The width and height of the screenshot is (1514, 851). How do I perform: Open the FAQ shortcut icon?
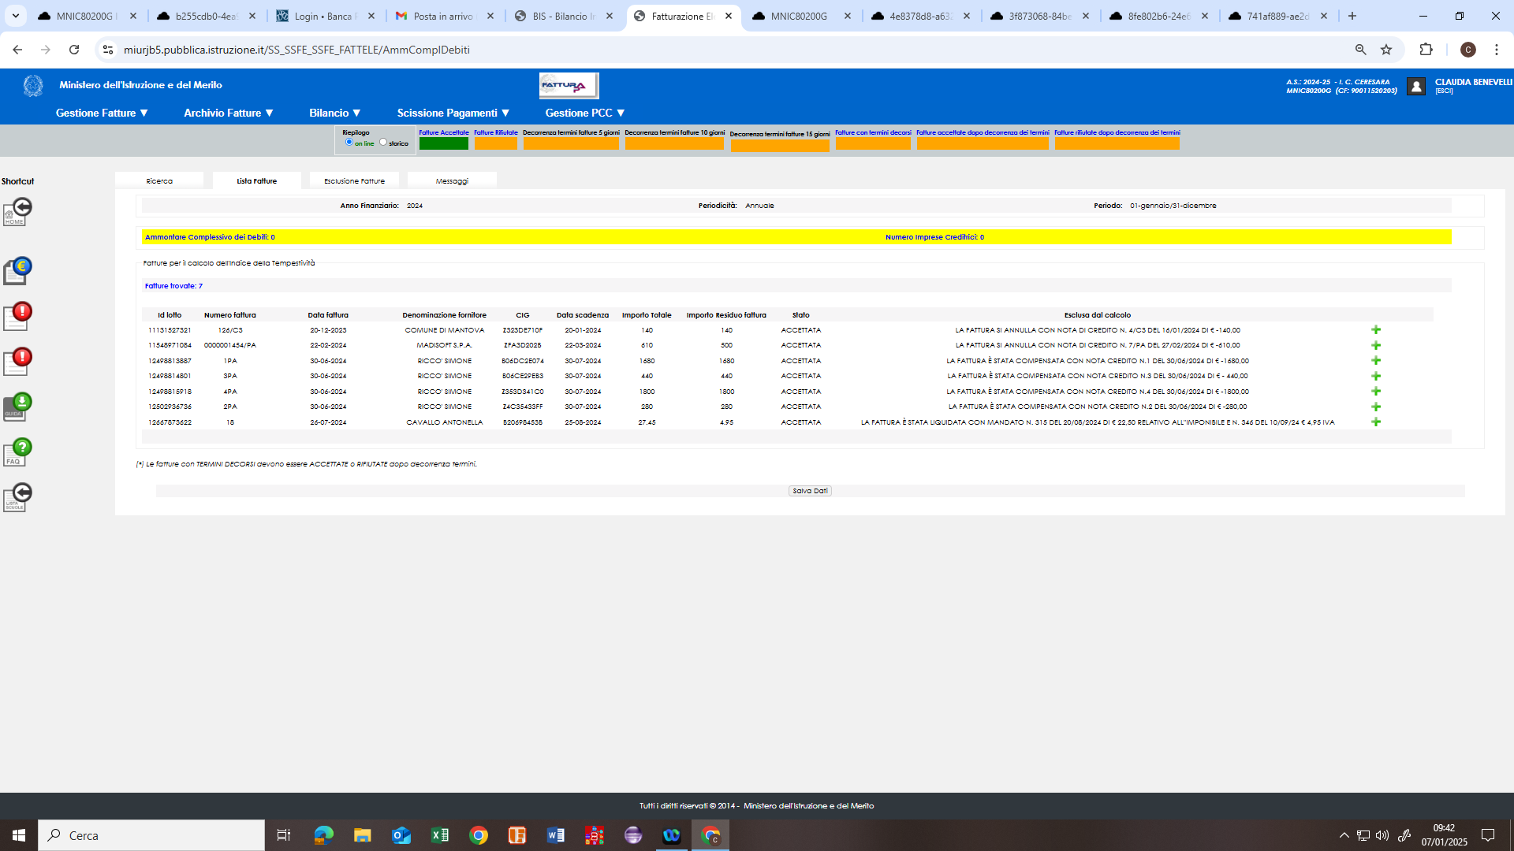(x=17, y=452)
